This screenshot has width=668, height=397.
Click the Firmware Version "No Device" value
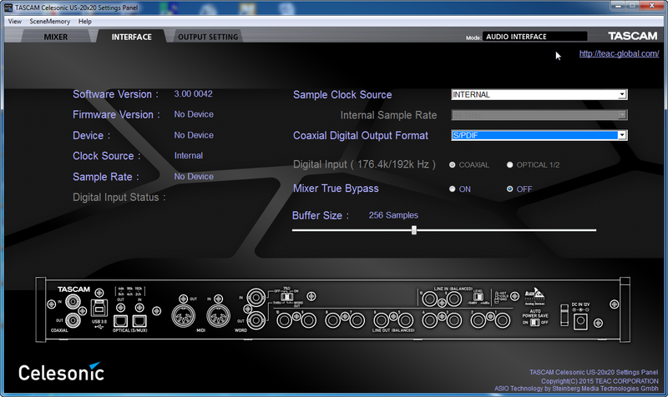tap(194, 114)
